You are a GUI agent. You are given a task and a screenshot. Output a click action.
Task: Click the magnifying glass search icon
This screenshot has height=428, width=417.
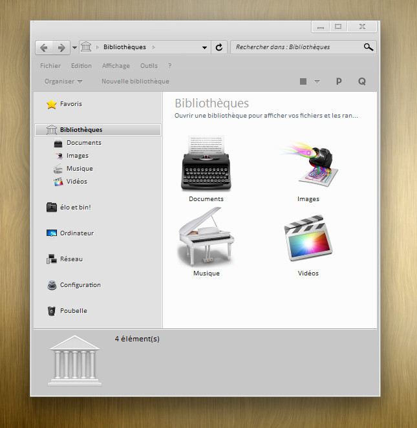click(x=369, y=47)
